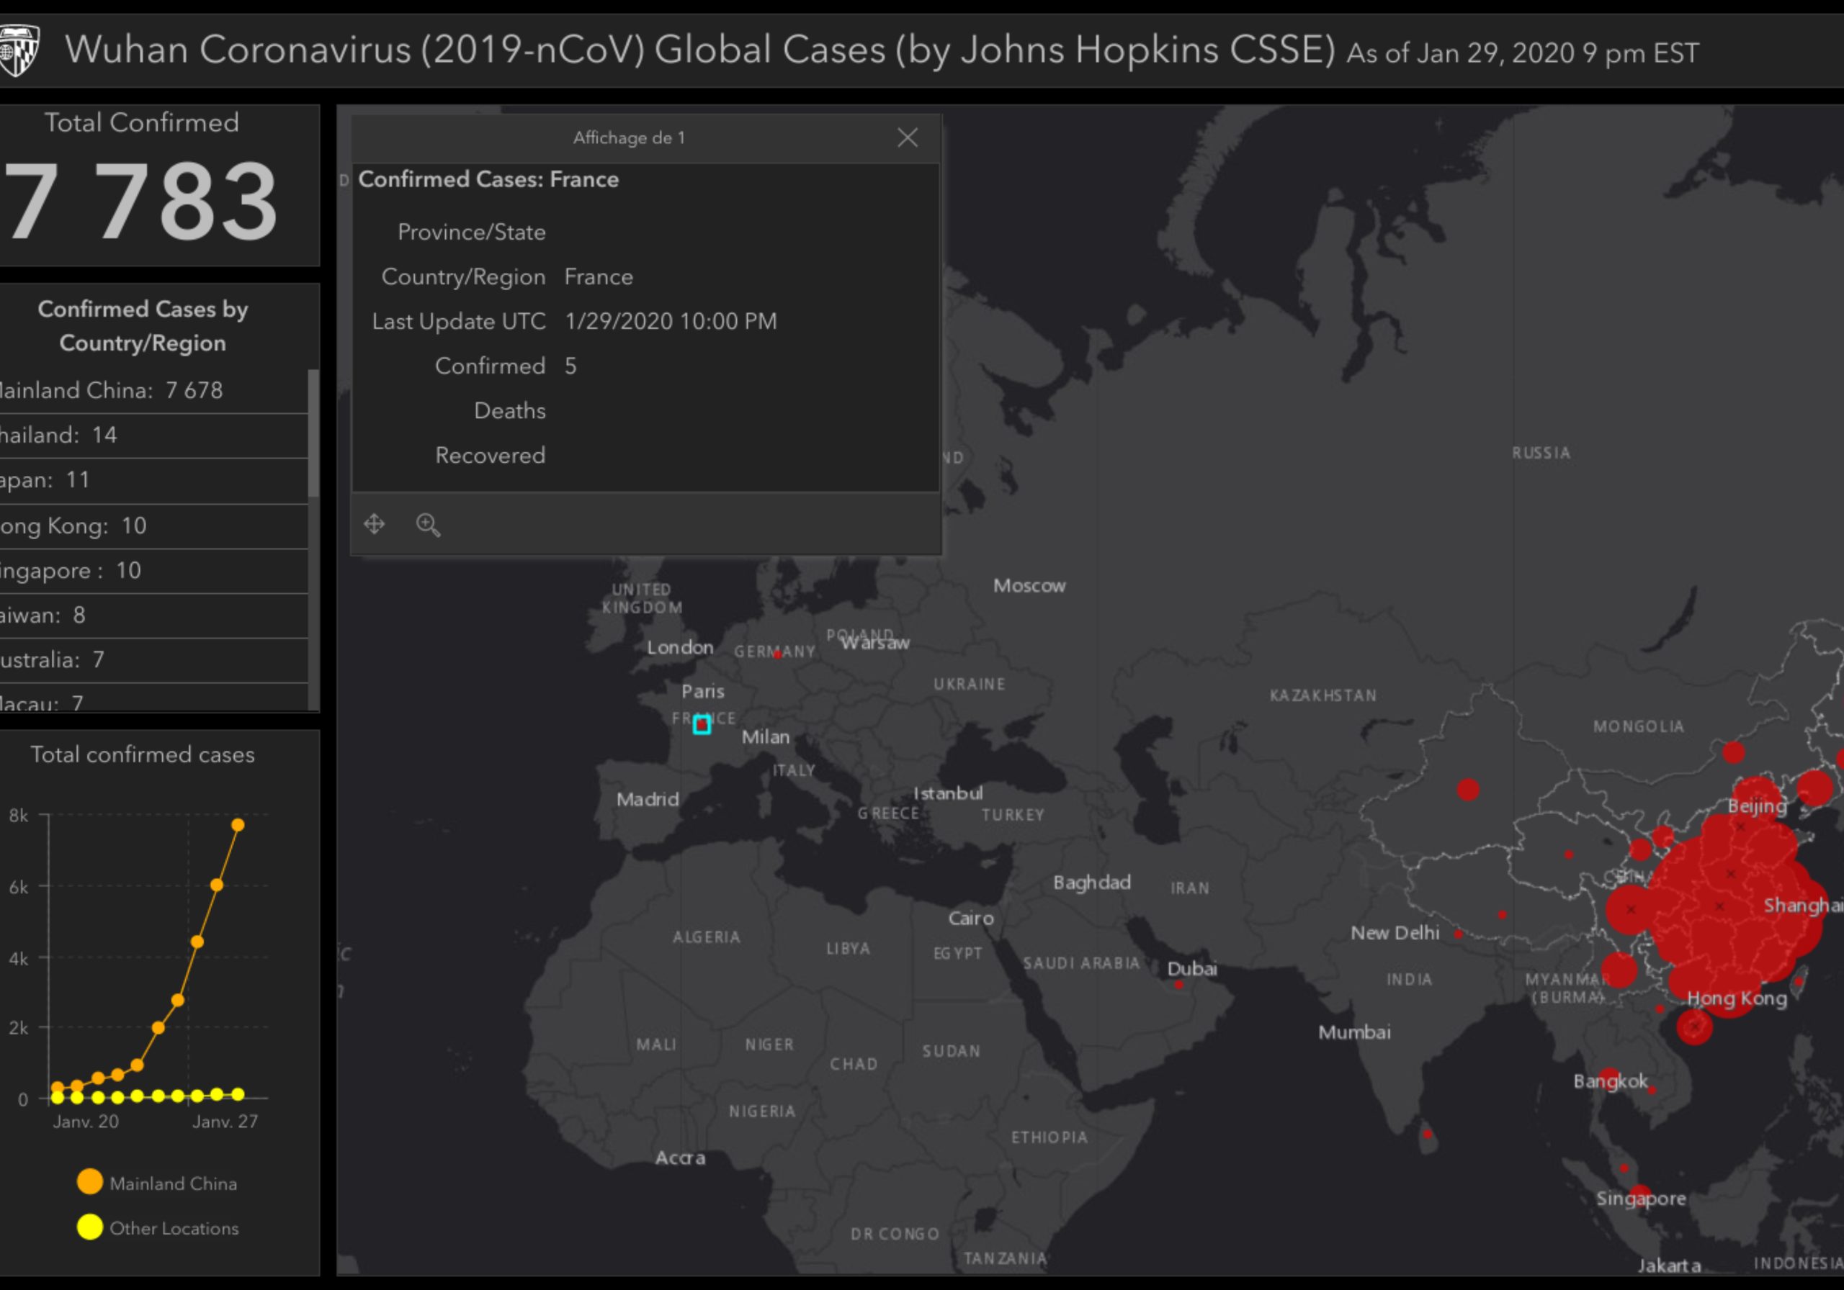Click the large red circle near Beijing
Viewport: 1844px width, 1290px height.
tap(1756, 795)
